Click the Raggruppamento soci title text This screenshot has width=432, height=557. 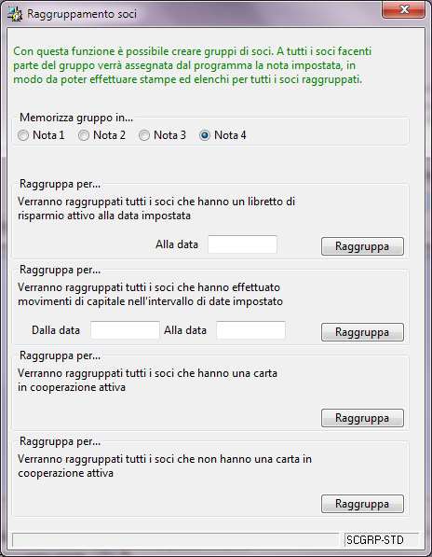click(x=82, y=14)
